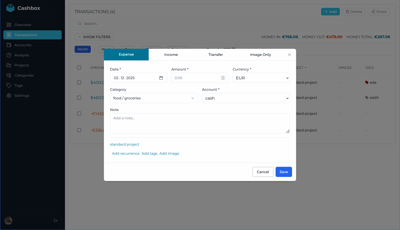Expand the Currency EUR dropdown

tap(261, 78)
